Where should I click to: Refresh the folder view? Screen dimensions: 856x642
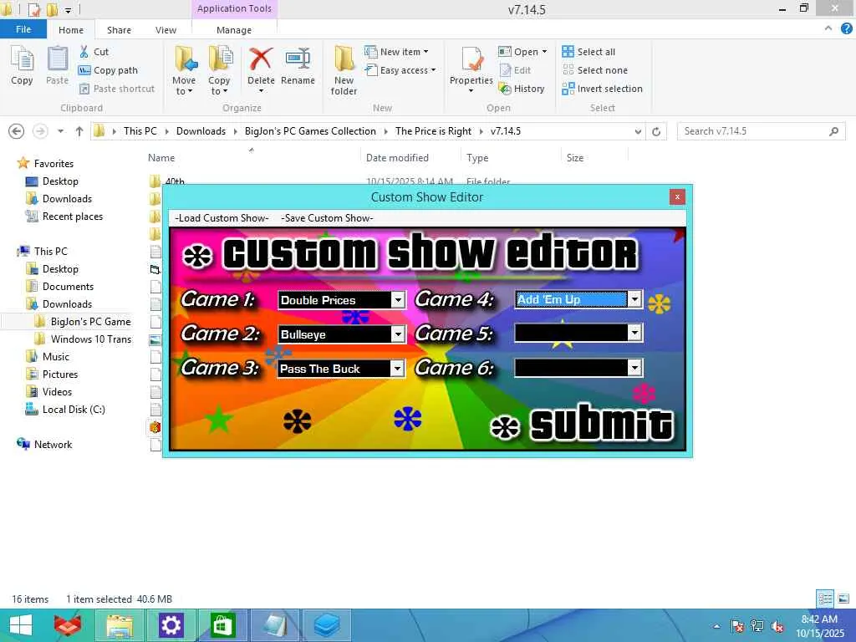[x=656, y=131]
